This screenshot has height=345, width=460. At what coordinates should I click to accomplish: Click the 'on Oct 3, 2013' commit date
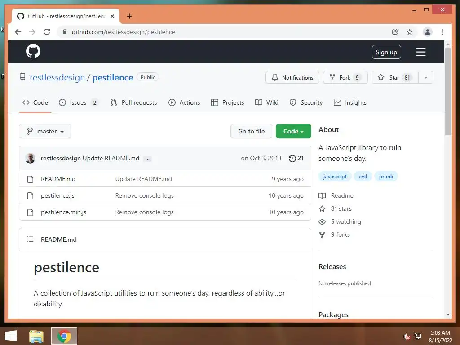[261, 159]
